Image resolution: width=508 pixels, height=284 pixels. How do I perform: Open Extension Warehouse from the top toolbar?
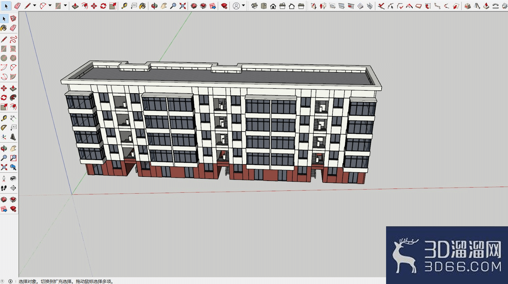(204, 6)
